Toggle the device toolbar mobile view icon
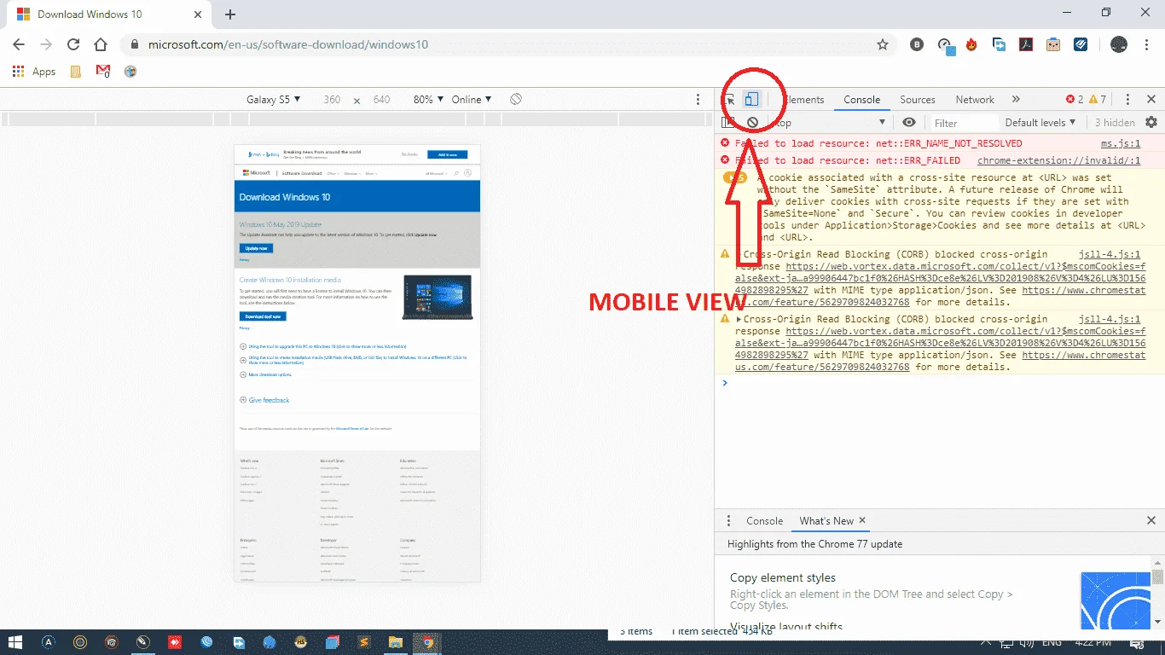The image size is (1165, 655). [x=751, y=100]
